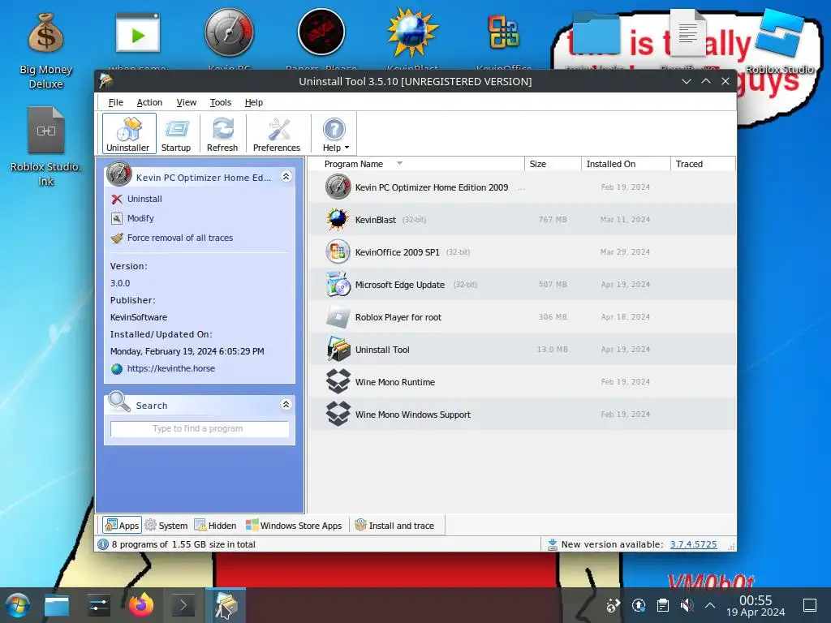Switch to the Windows Store Apps tab
The image size is (831, 623).
pyautogui.click(x=294, y=525)
